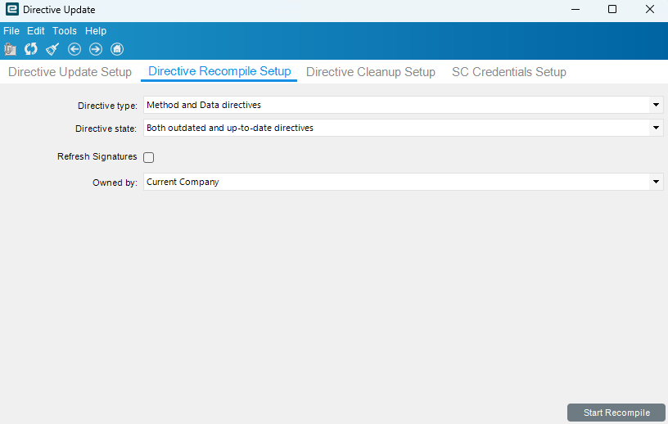
Task: Switch to Directive Update Setup tab
Action: click(x=70, y=72)
